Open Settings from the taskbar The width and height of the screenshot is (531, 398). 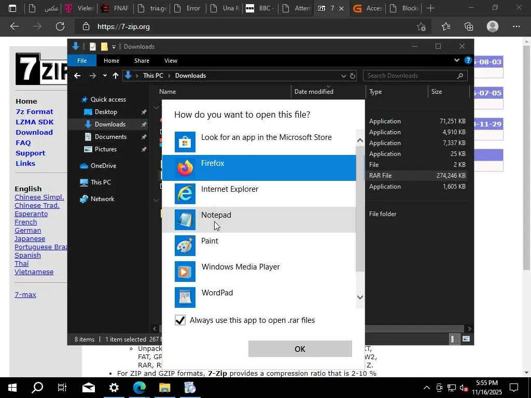tap(114, 388)
